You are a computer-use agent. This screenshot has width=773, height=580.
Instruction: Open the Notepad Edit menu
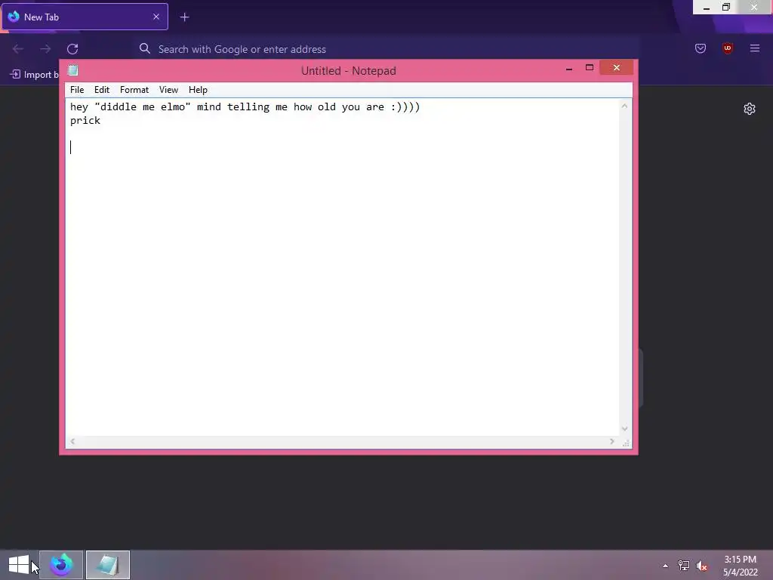coord(102,90)
